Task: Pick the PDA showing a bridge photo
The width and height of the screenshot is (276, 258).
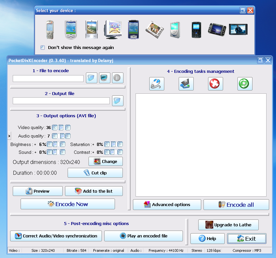Action: [x=91, y=29]
